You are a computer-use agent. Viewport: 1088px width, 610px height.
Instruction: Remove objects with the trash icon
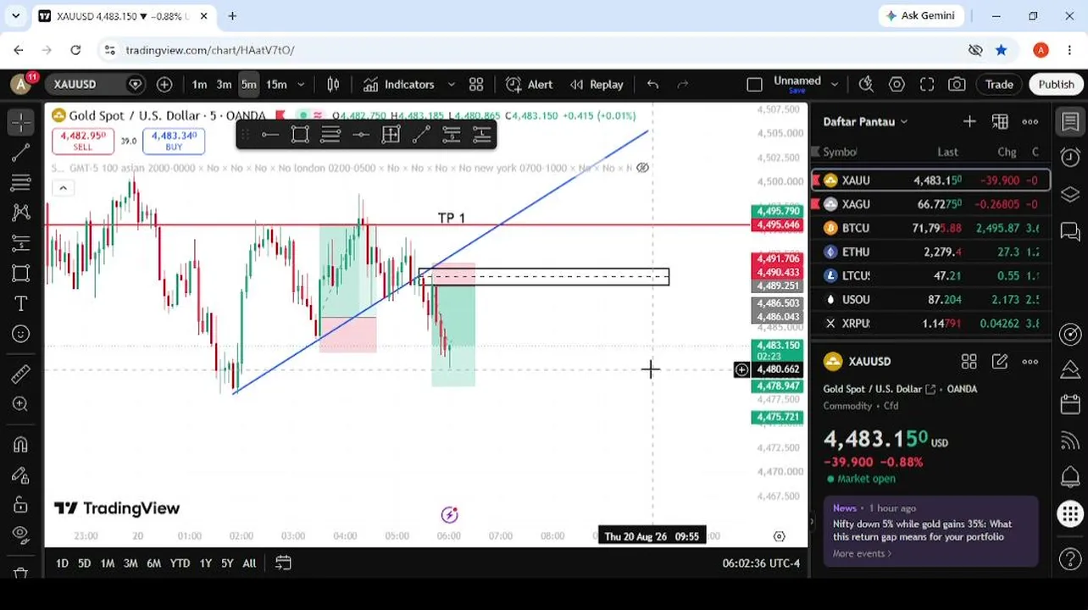[21, 573]
